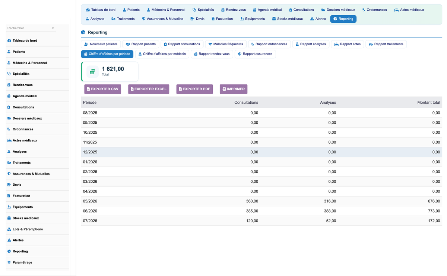Image resolution: width=447 pixels, height=276 pixels.
Task: Open Stocks médicaux in top navigation
Action: point(288,19)
